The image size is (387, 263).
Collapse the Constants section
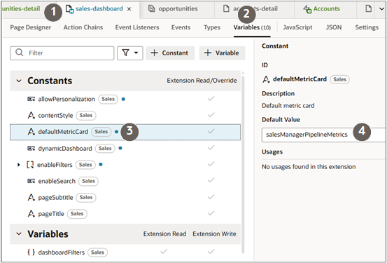point(19,81)
